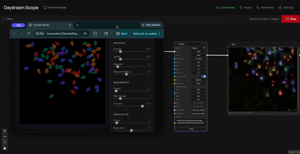Image resolution: width=300 pixels, height=154 pixels.
Task: Click the Gravity slider handle
Action: click(x=120, y=52)
